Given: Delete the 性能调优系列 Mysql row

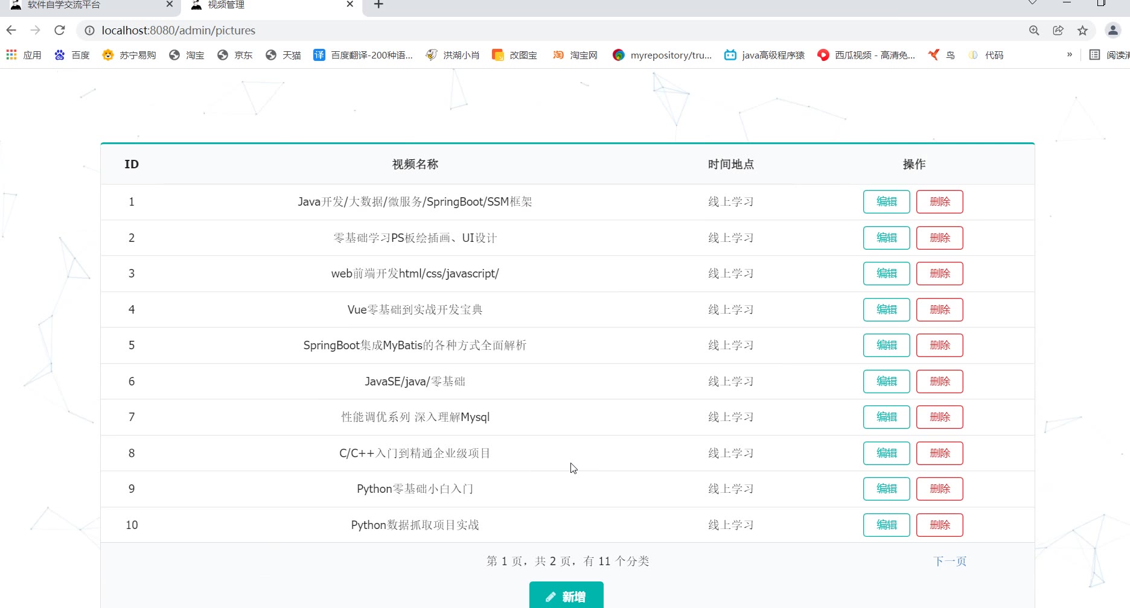Looking at the screenshot, I should click(x=939, y=417).
